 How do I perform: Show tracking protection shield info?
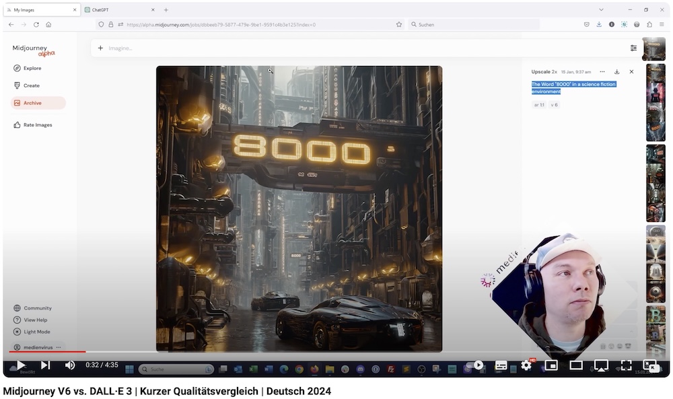101,24
